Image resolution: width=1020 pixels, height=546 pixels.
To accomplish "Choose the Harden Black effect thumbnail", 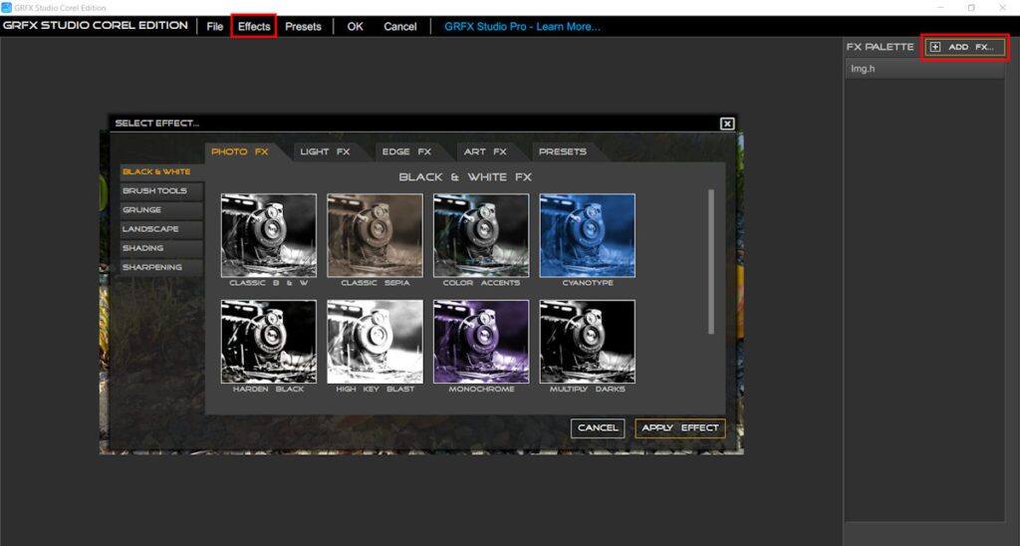I will pyautogui.click(x=268, y=341).
